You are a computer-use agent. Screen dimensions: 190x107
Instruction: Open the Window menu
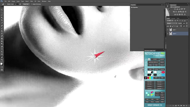[x=44, y=1]
